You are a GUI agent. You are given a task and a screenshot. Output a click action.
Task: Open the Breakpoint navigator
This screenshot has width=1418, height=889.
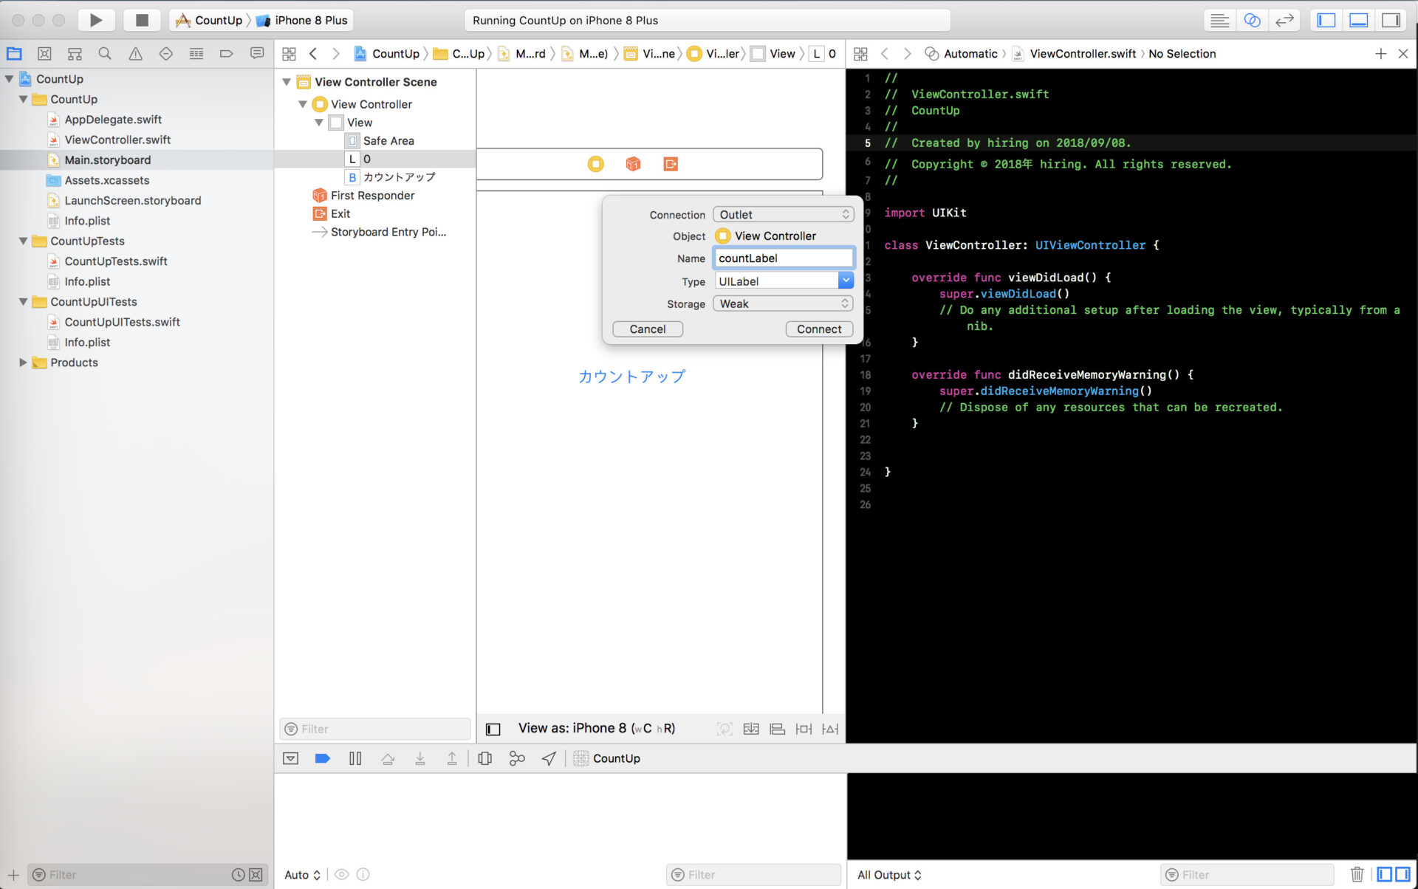click(x=226, y=53)
